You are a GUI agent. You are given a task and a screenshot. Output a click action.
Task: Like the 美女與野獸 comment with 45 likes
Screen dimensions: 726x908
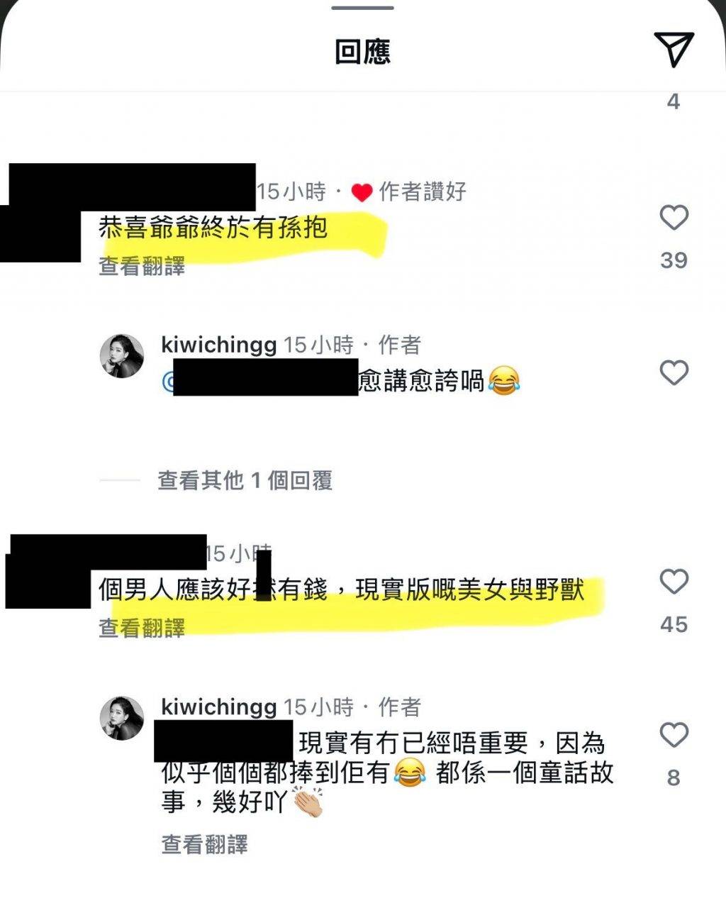point(674,582)
